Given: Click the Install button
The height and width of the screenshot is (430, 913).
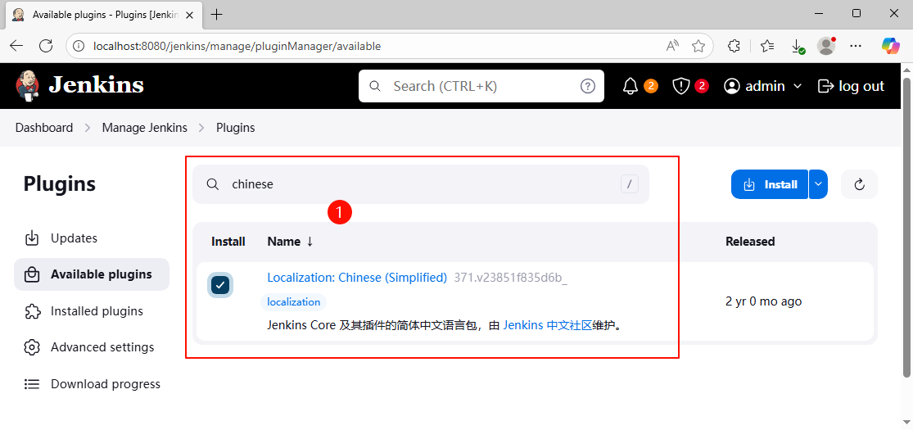Looking at the screenshot, I should pos(770,184).
